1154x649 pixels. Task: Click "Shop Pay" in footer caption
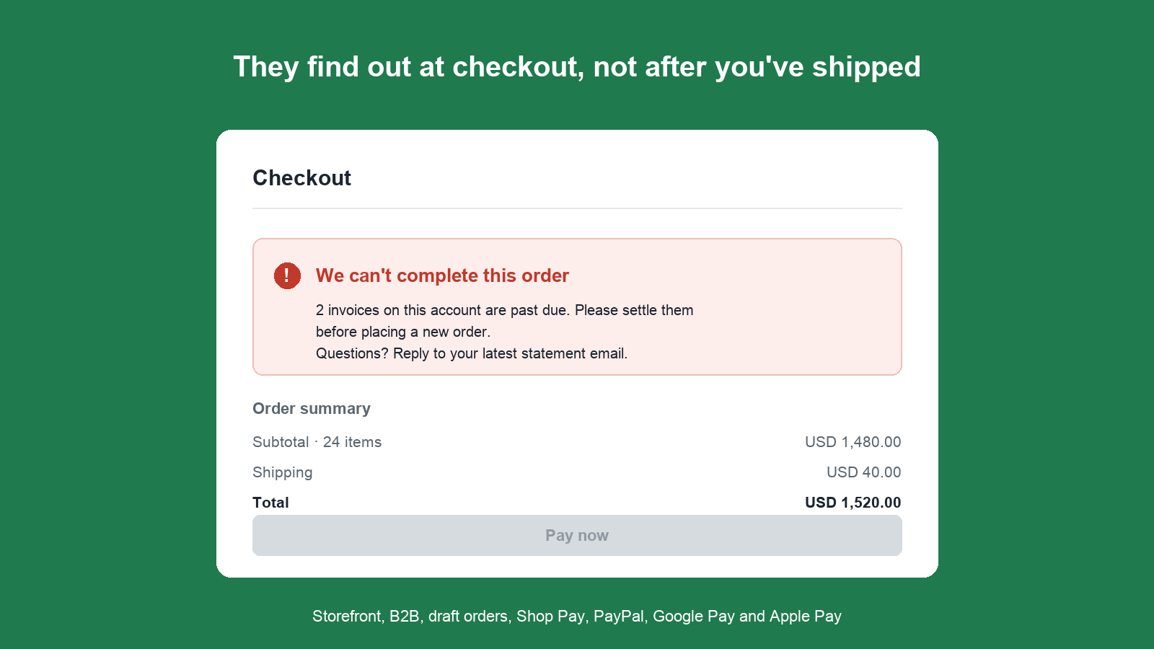click(x=550, y=616)
